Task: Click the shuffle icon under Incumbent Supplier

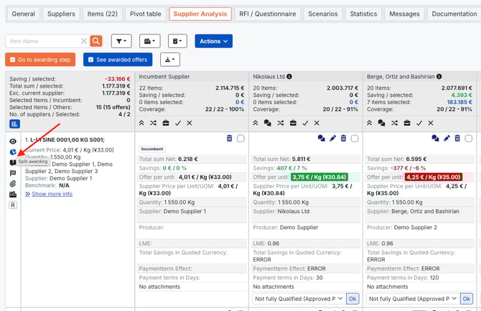Action: coord(155,123)
